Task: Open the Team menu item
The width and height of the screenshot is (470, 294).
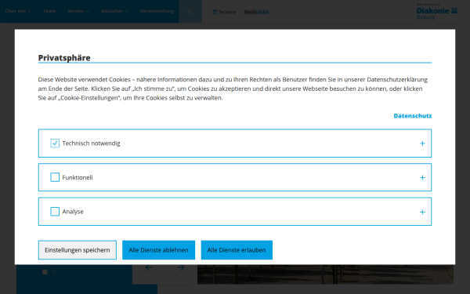Action: click(x=49, y=11)
